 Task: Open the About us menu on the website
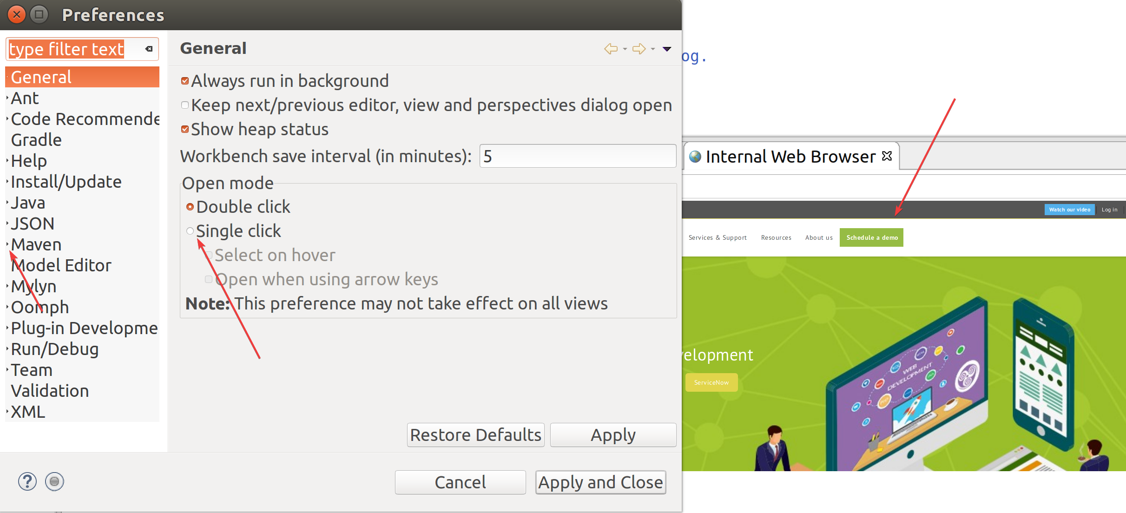pos(819,237)
